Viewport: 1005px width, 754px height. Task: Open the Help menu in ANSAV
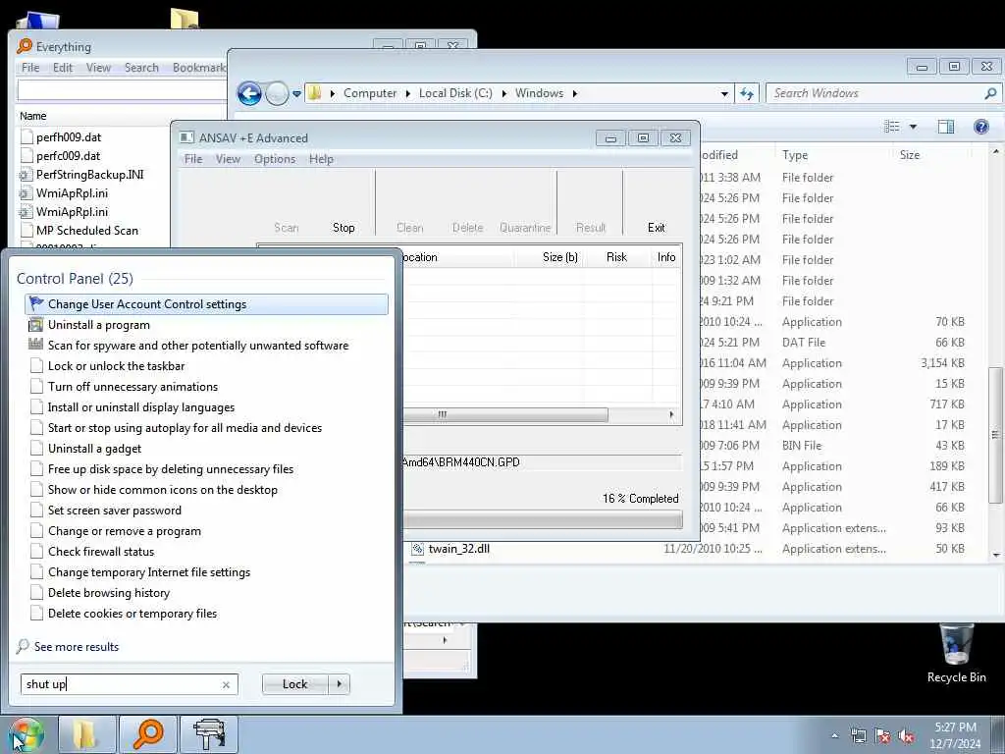click(x=321, y=159)
